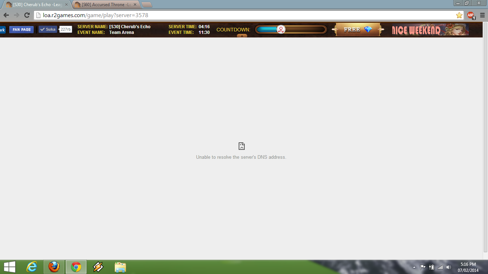Click the FREE diamond button
Viewport: 488px width, 274px height.
358,30
